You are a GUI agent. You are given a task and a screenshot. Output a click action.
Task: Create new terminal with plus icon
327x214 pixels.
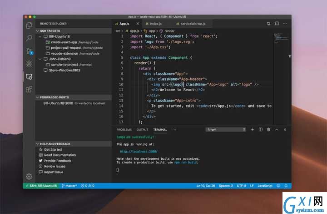click(x=252, y=130)
